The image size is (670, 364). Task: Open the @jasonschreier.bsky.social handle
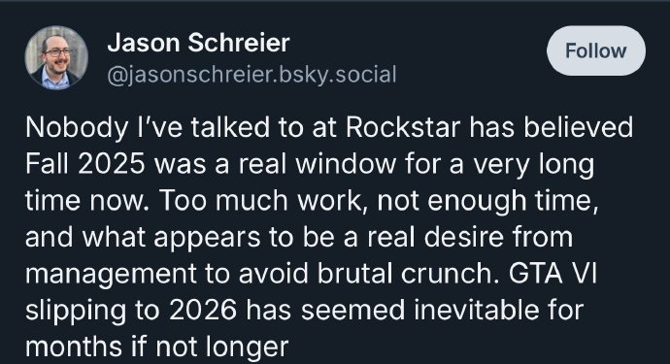pyautogui.click(x=251, y=75)
